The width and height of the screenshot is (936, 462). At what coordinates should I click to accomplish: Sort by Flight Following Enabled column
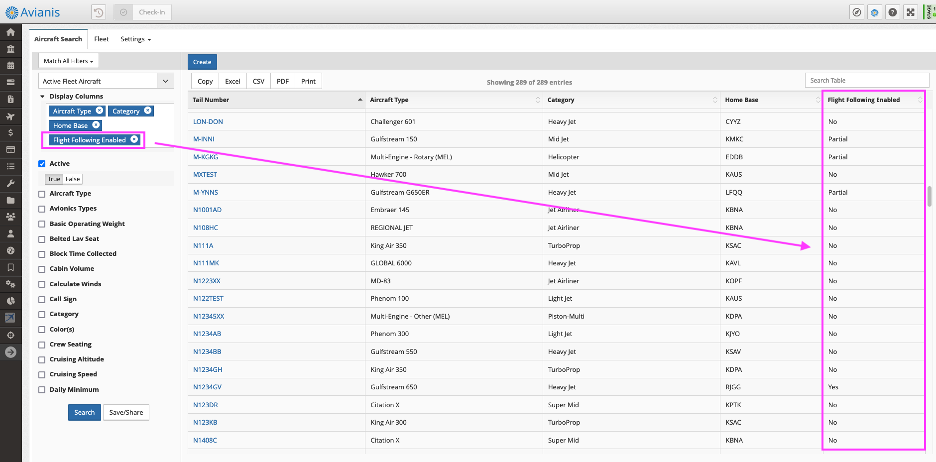click(x=874, y=100)
